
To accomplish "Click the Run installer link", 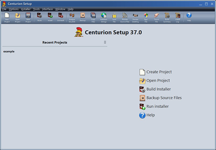I will 154,107.
